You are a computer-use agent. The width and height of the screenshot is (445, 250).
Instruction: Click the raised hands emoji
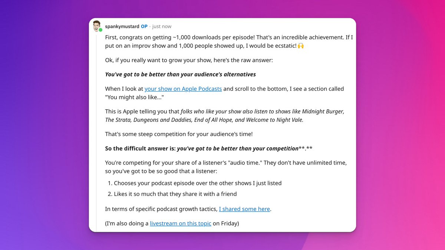coord(301,46)
